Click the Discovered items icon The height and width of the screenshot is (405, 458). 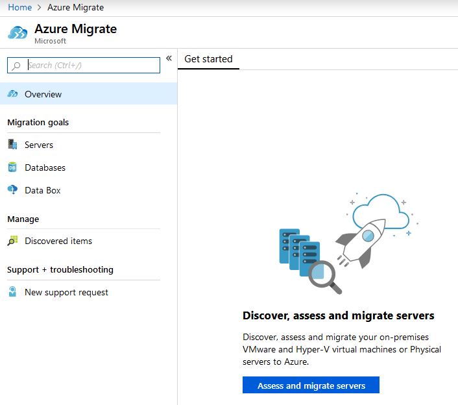[12, 241]
